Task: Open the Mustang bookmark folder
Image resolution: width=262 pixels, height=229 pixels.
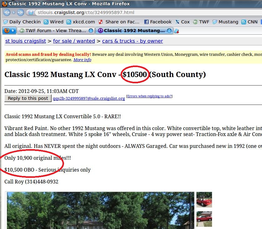Action: [x=225, y=22]
